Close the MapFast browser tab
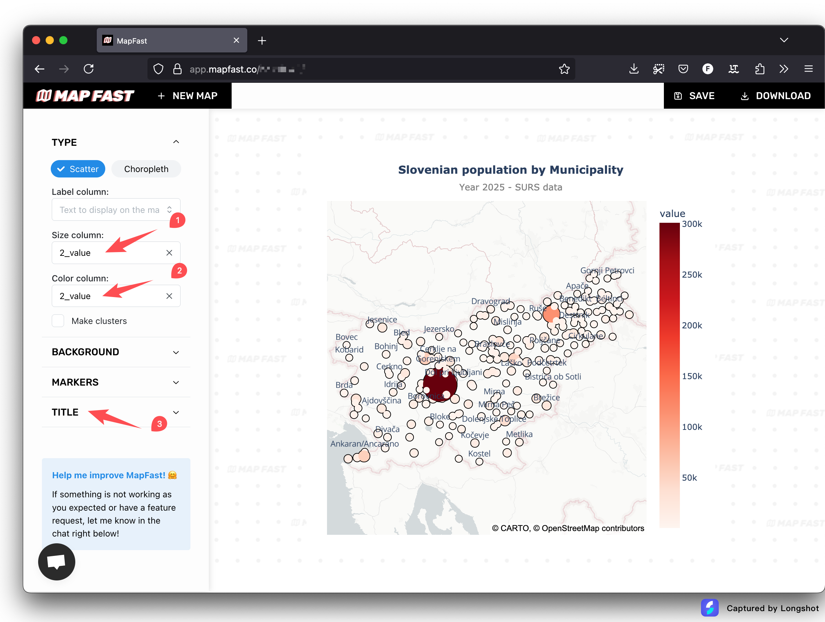The height and width of the screenshot is (622, 825). (236, 40)
